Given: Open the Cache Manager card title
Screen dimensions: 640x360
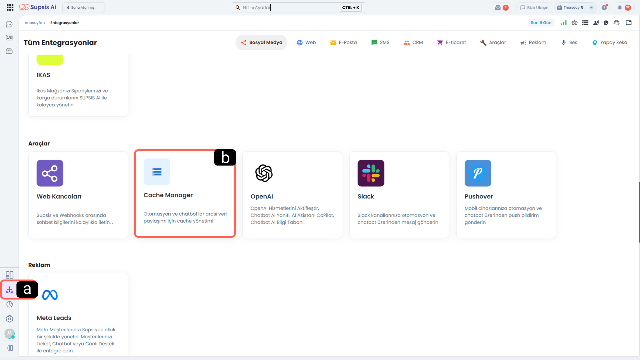Looking at the screenshot, I should [x=168, y=195].
